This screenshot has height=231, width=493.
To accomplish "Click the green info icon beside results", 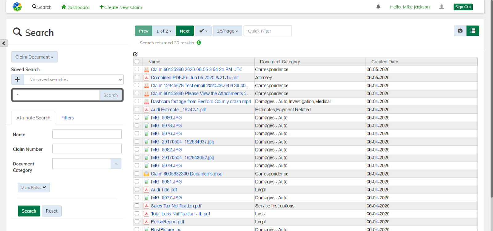I will [199, 43].
